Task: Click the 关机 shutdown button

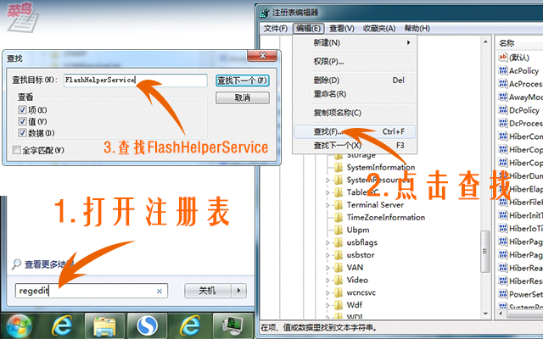Action: (208, 291)
